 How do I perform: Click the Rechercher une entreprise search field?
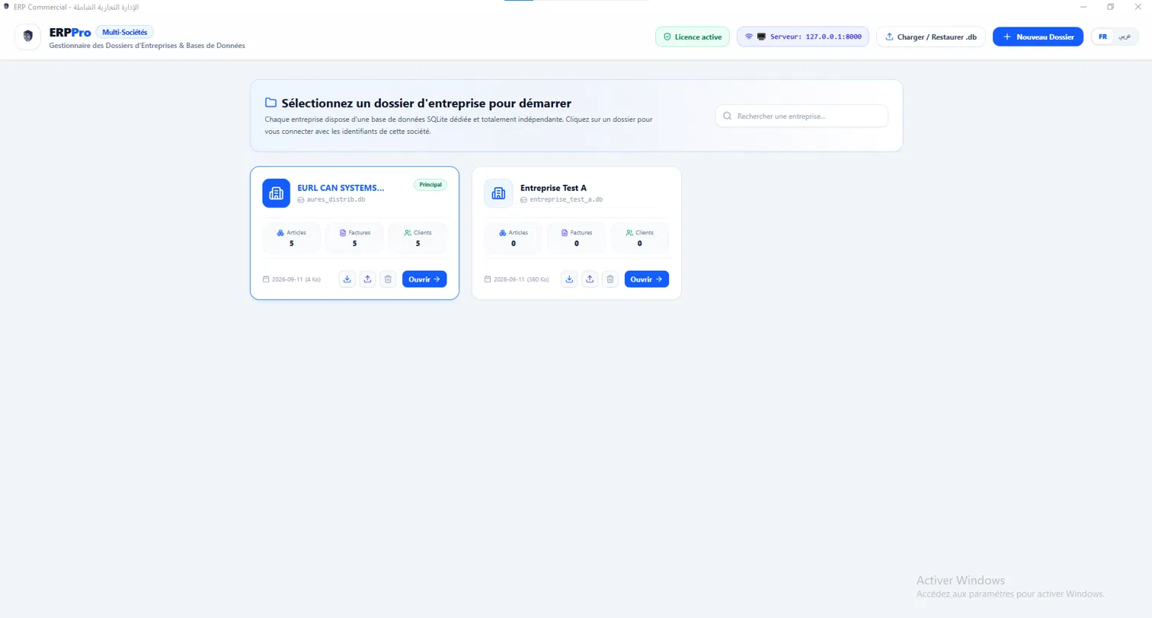coord(802,116)
